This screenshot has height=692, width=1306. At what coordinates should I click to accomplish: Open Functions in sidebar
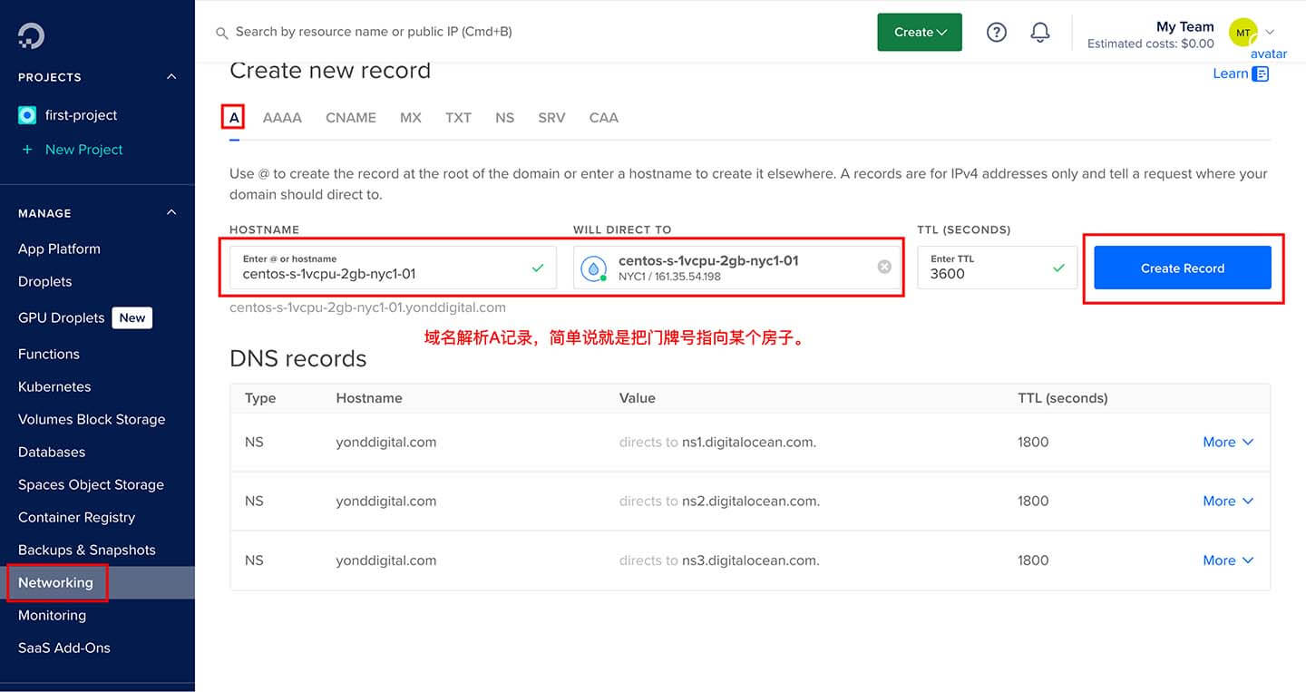48,354
